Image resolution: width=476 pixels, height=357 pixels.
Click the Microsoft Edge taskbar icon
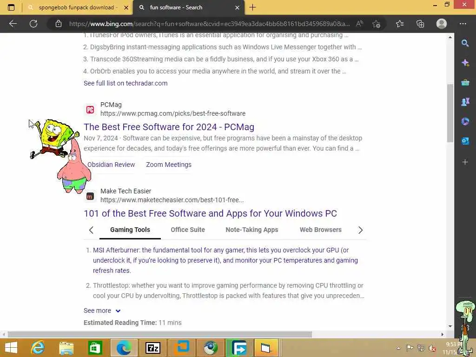click(124, 348)
